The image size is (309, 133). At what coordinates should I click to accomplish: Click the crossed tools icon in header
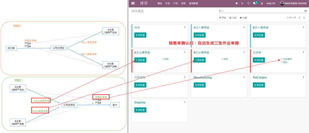262,3
